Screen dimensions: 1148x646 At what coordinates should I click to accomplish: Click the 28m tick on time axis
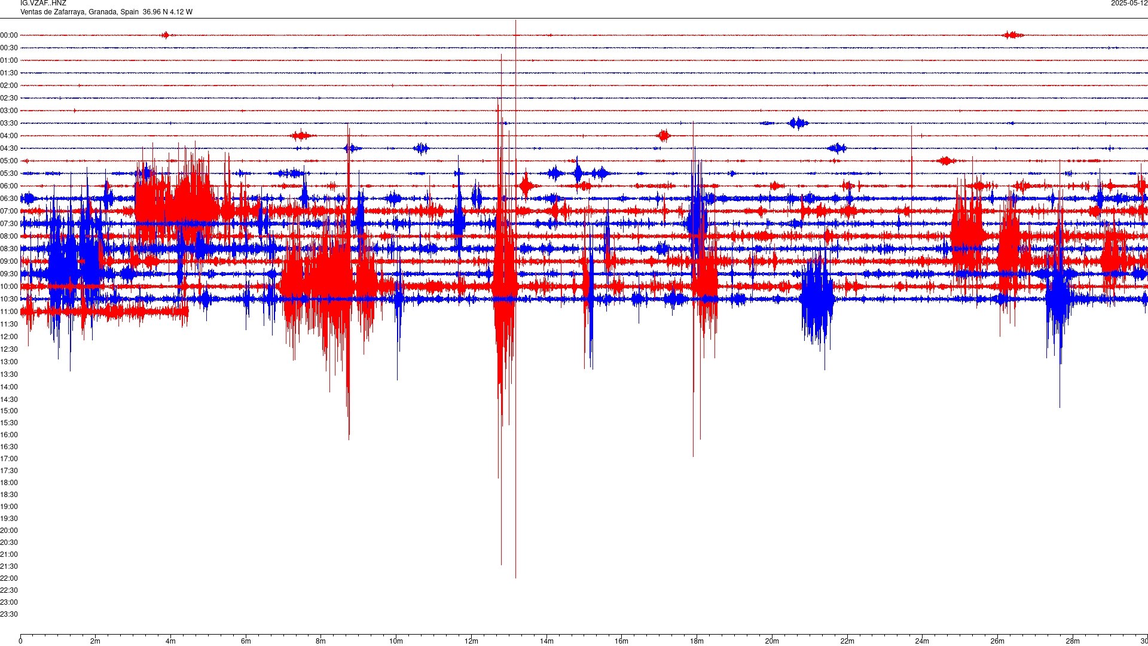1073,641
